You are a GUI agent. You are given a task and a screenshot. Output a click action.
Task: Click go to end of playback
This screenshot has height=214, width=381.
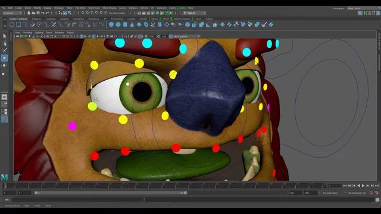pyautogui.click(x=377, y=185)
